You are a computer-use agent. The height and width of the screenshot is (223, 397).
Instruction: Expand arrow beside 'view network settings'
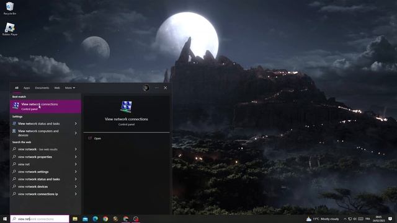pyautogui.click(x=76, y=172)
